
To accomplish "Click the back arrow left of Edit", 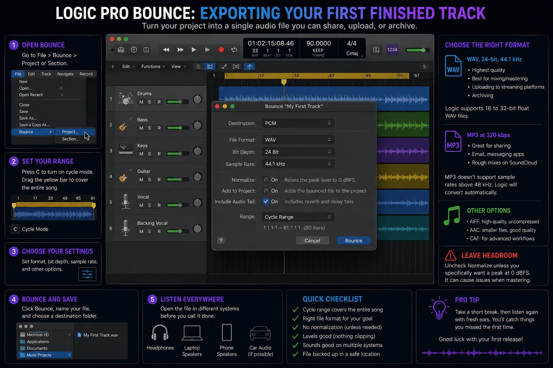I will [113, 66].
